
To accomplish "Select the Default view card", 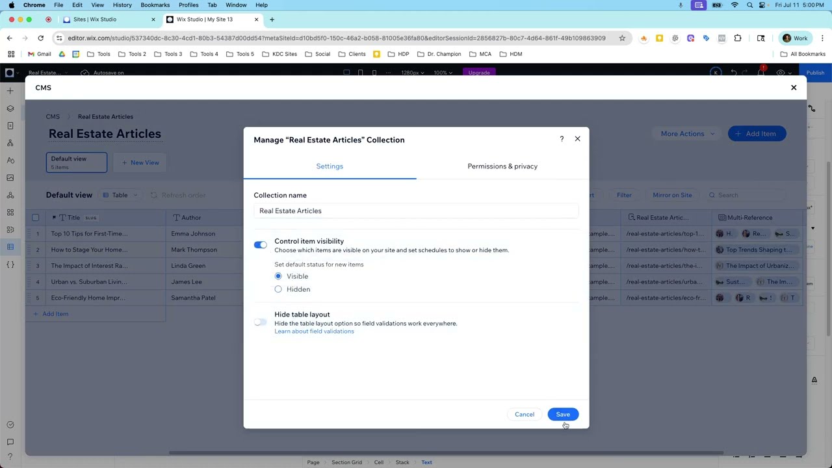I will click(77, 162).
